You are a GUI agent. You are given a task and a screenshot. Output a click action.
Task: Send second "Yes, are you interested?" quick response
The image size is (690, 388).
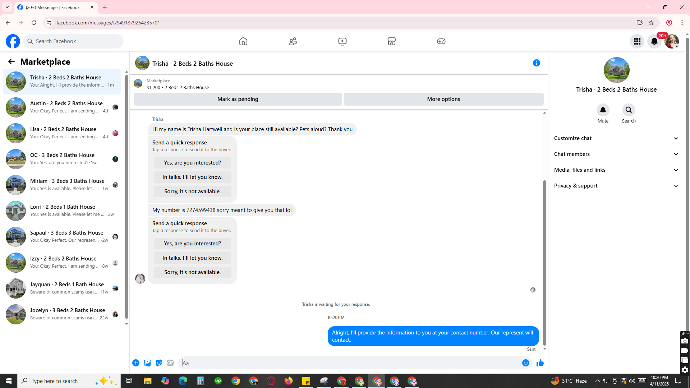click(x=192, y=244)
